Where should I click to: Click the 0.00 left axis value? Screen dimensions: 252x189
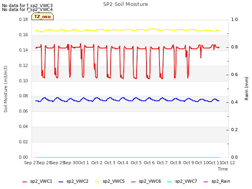pyautogui.click(x=24, y=157)
